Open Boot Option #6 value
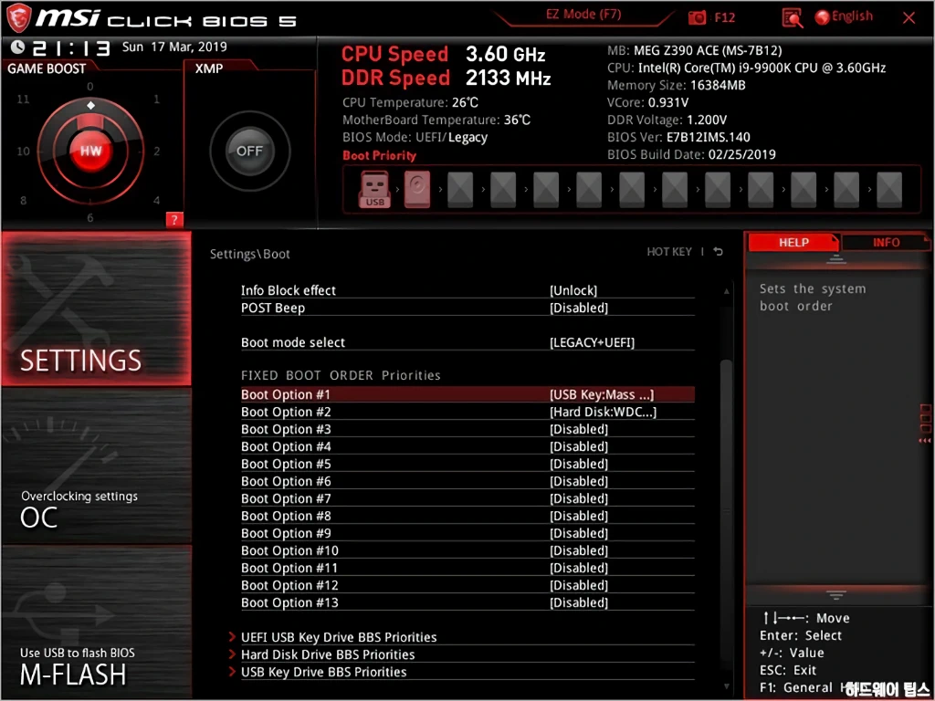 [x=578, y=481]
